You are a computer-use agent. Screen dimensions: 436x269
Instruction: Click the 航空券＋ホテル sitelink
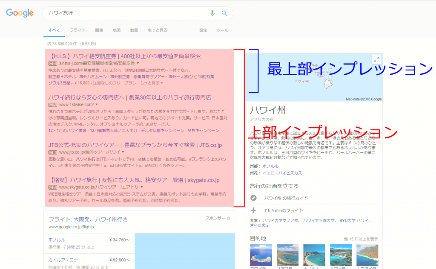pos(62,76)
